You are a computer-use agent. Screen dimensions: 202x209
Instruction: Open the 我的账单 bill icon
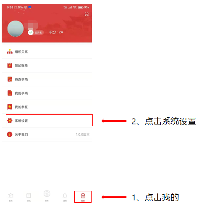(10, 65)
